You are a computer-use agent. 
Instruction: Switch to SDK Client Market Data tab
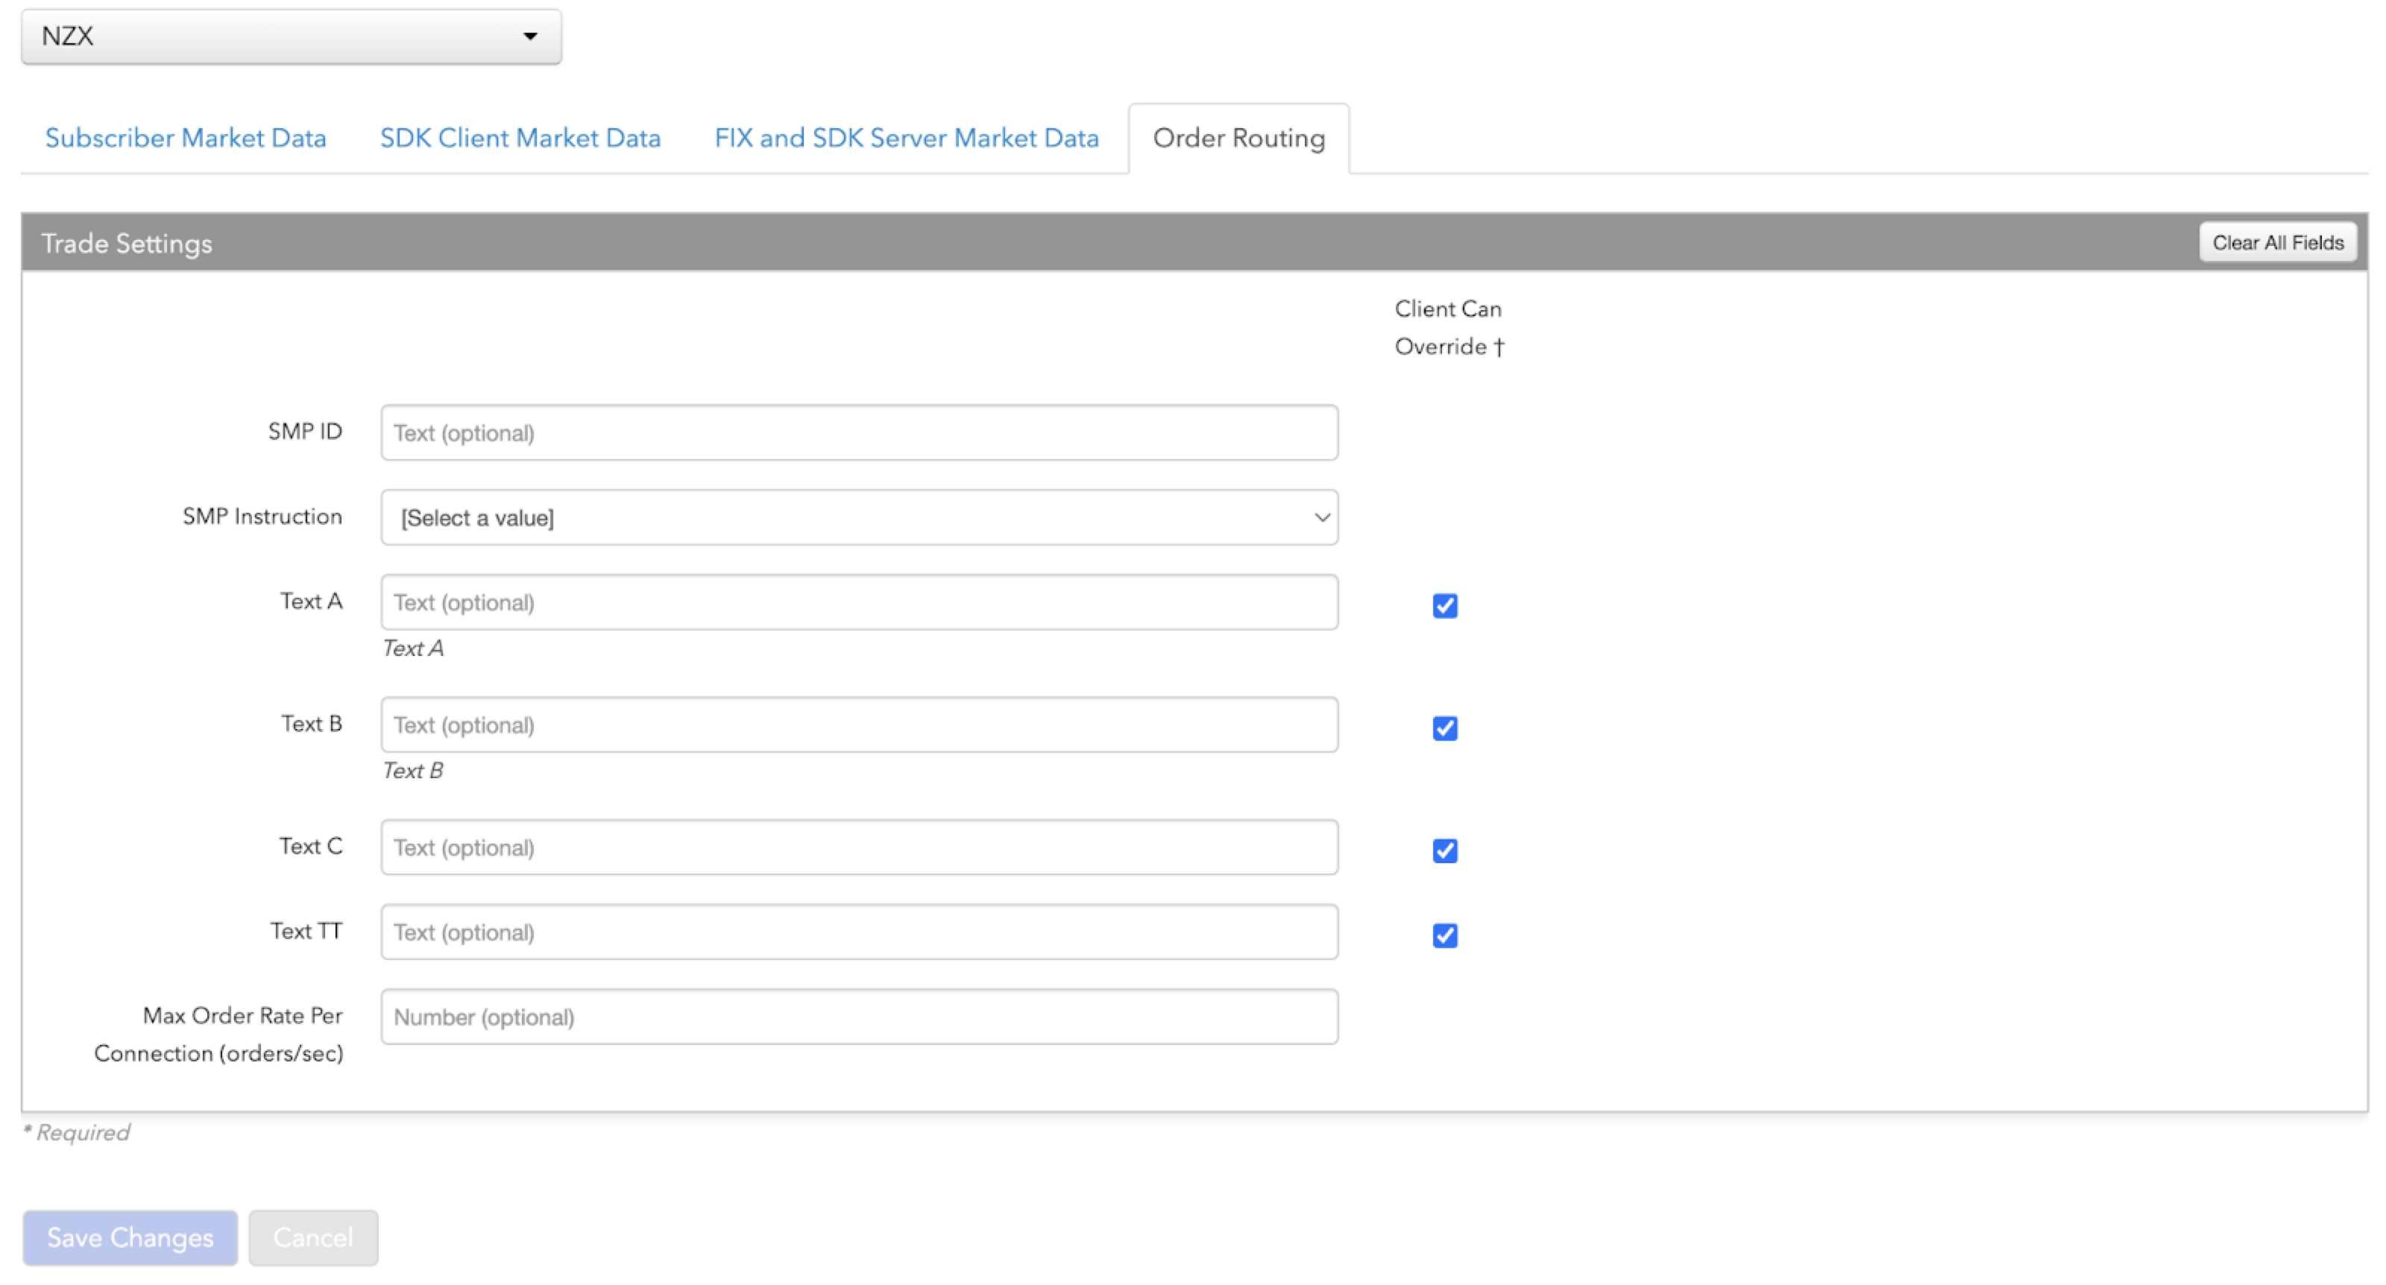tap(520, 138)
